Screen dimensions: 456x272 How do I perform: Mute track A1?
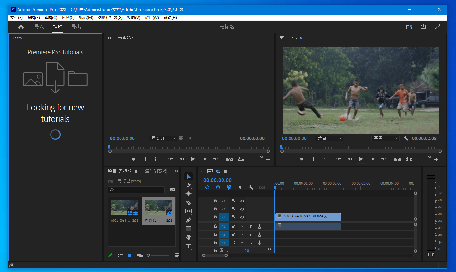(242, 226)
